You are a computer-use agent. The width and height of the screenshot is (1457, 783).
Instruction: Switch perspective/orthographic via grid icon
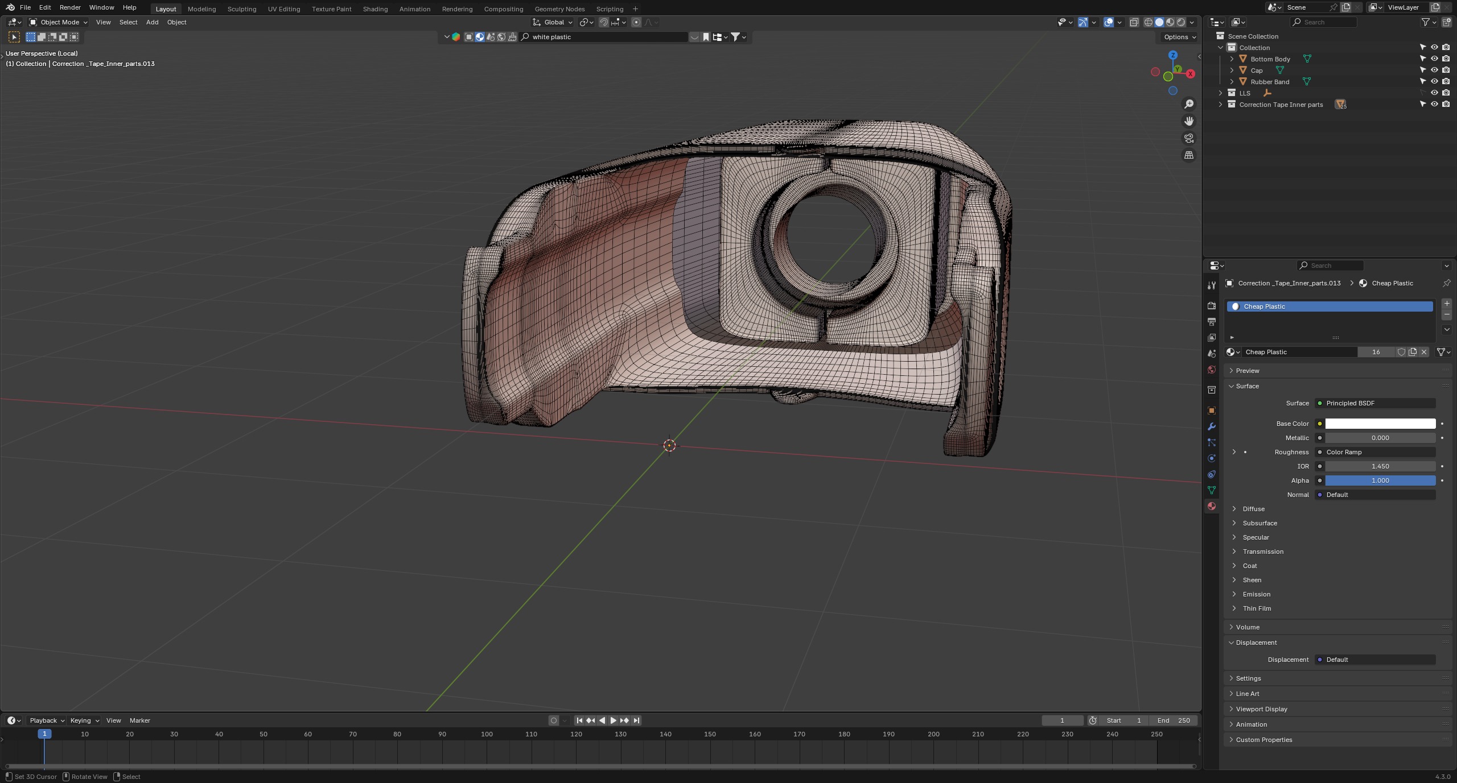(1189, 155)
